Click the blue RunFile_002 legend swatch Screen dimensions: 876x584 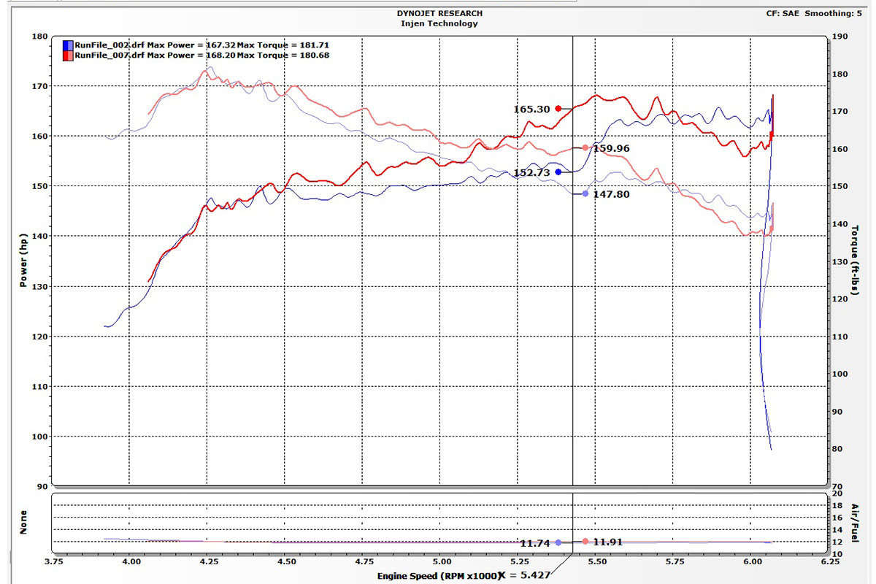(x=68, y=45)
